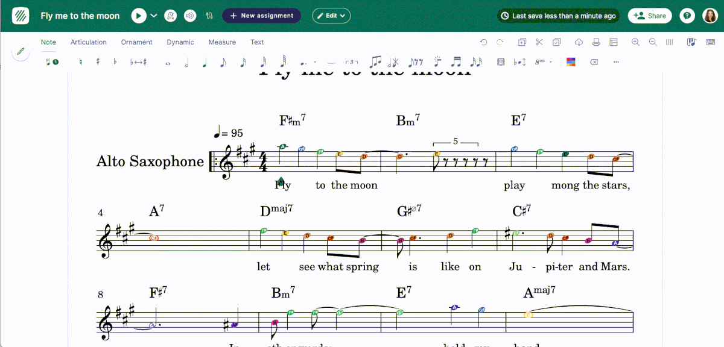The height and width of the screenshot is (347, 724).
Task: Select the quarter note duration
Action: pos(205,62)
